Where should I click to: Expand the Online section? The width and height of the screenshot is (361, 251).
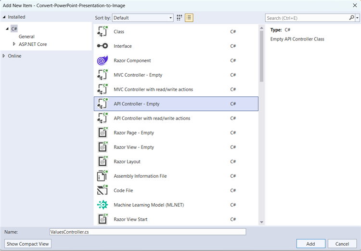(x=4, y=56)
